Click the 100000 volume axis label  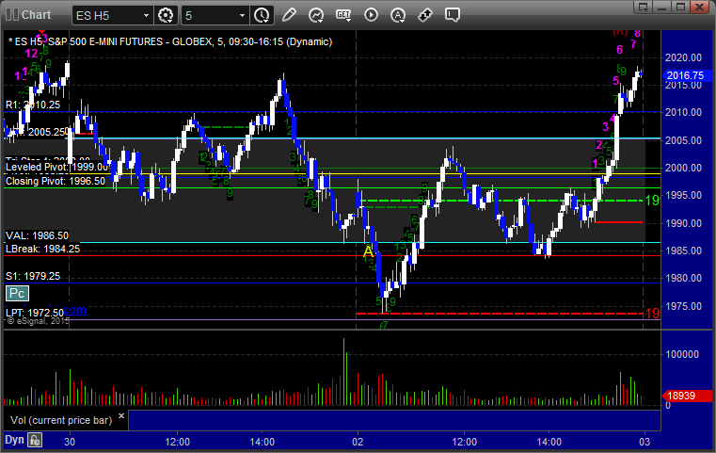[682, 354]
